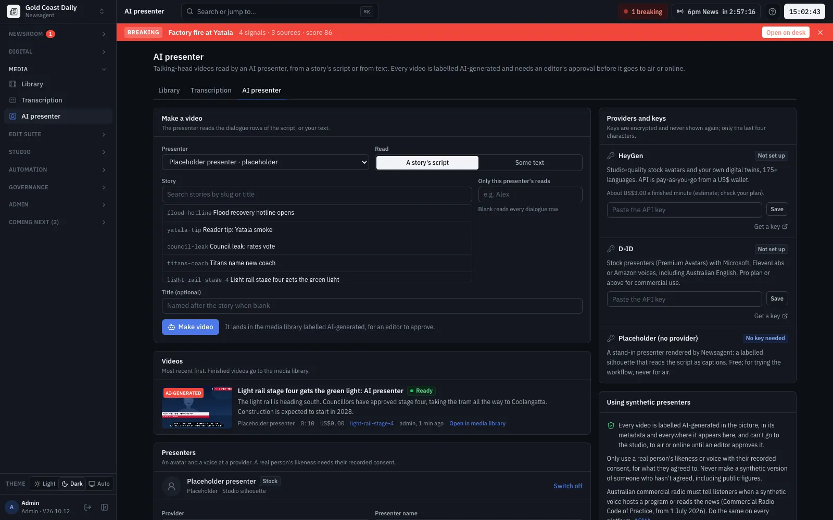Click the Make video button

pyautogui.click(x=191, y=327)
